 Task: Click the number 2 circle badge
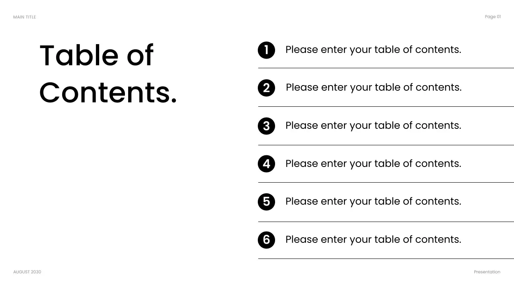click(x=266, y=88)
